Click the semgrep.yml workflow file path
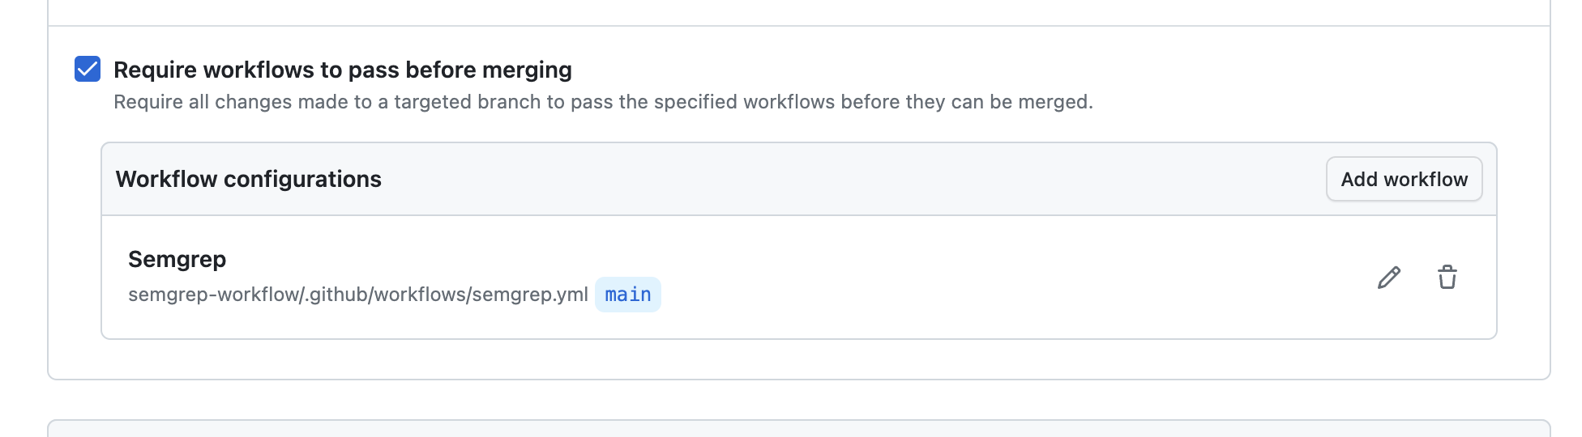Screen dimensions: 1582x437 [357, 295]
